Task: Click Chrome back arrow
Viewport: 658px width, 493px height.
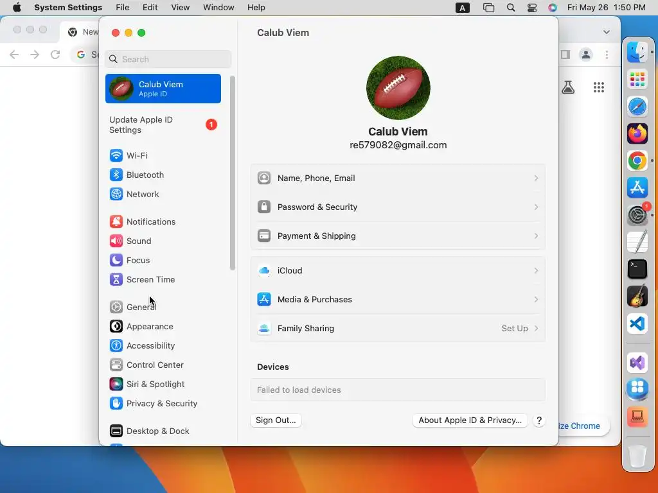Action: coord(14,55)
